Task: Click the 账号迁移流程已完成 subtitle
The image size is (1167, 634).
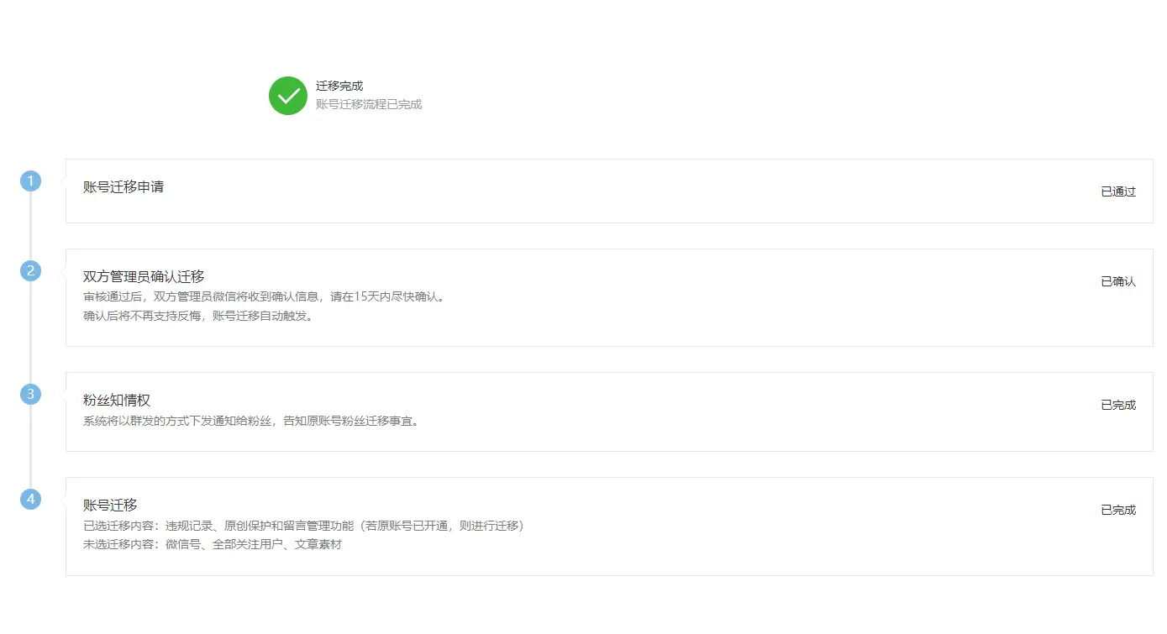Action: [x=369, y=104]
